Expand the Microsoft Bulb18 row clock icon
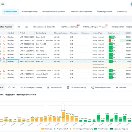The height and width of the screenshot is (132, 132). (1, 74)
